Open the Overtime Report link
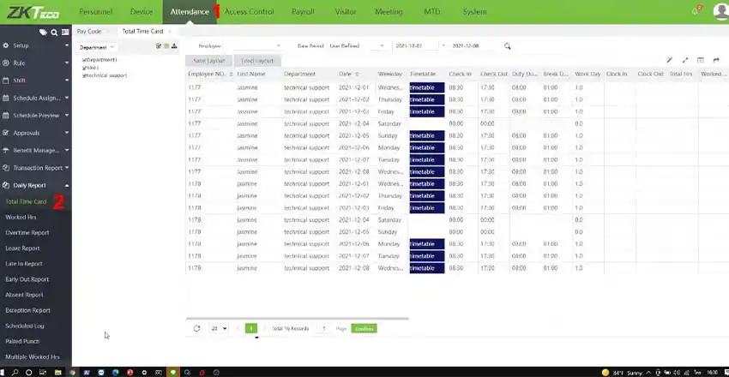The image size is (729, 377). (x=27, y=232)
